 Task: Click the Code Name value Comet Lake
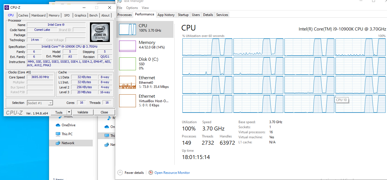click(x=42, y=30)
